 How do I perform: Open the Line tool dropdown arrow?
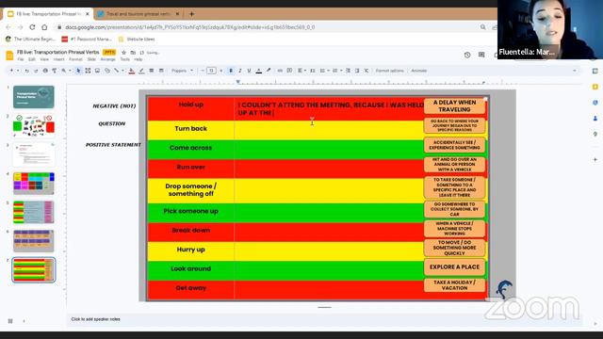click(122, 71)
